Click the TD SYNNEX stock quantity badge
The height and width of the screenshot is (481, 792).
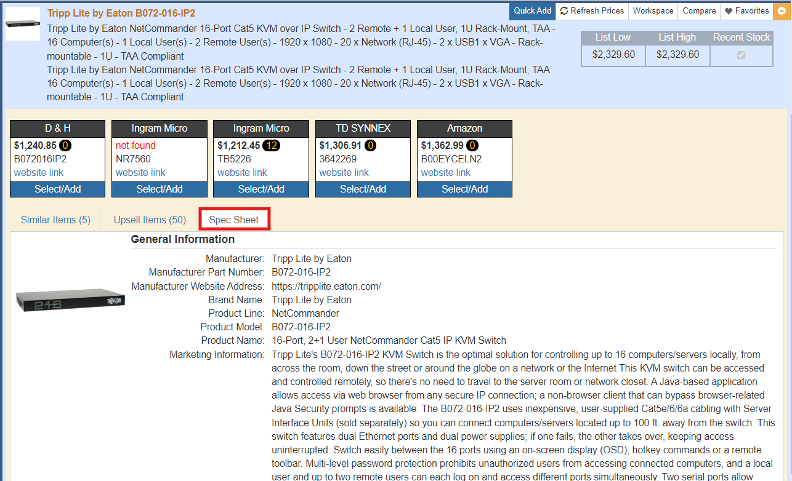[371, 146]
